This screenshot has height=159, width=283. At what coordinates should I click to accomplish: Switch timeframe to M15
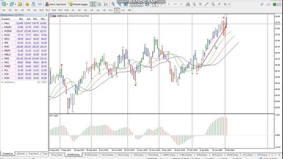[54, 10]
